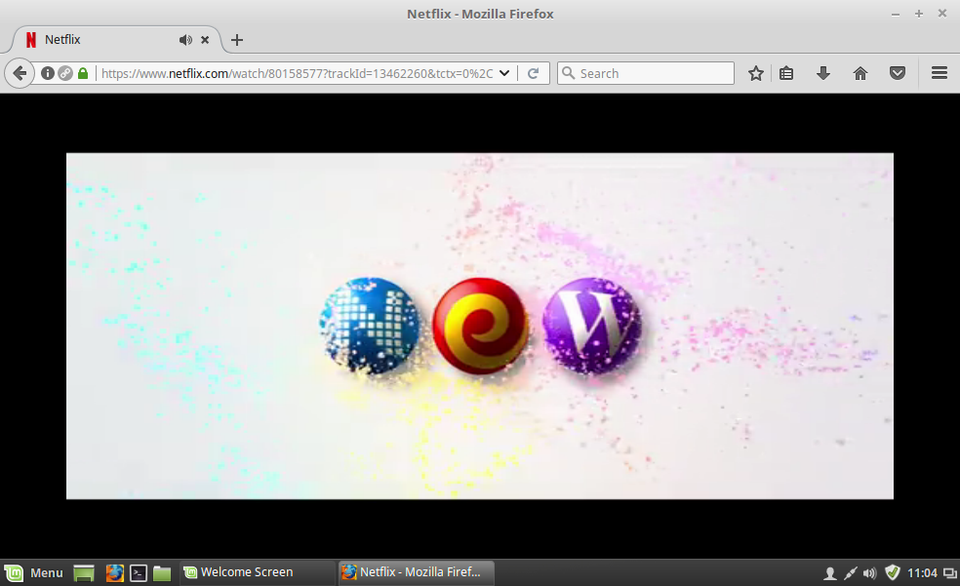The height and width of the screenshot is (586, 960).
Task: Go to the Home page icon
Action: [x=860, y=73]
